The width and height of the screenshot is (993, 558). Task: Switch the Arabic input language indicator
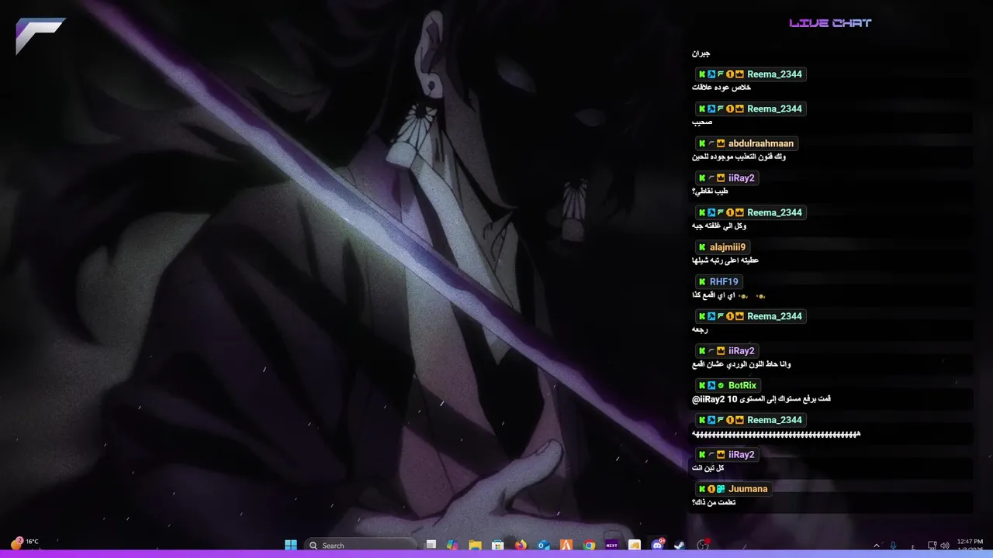(912, 546)
